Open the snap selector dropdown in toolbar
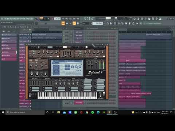 pos(86,23)
